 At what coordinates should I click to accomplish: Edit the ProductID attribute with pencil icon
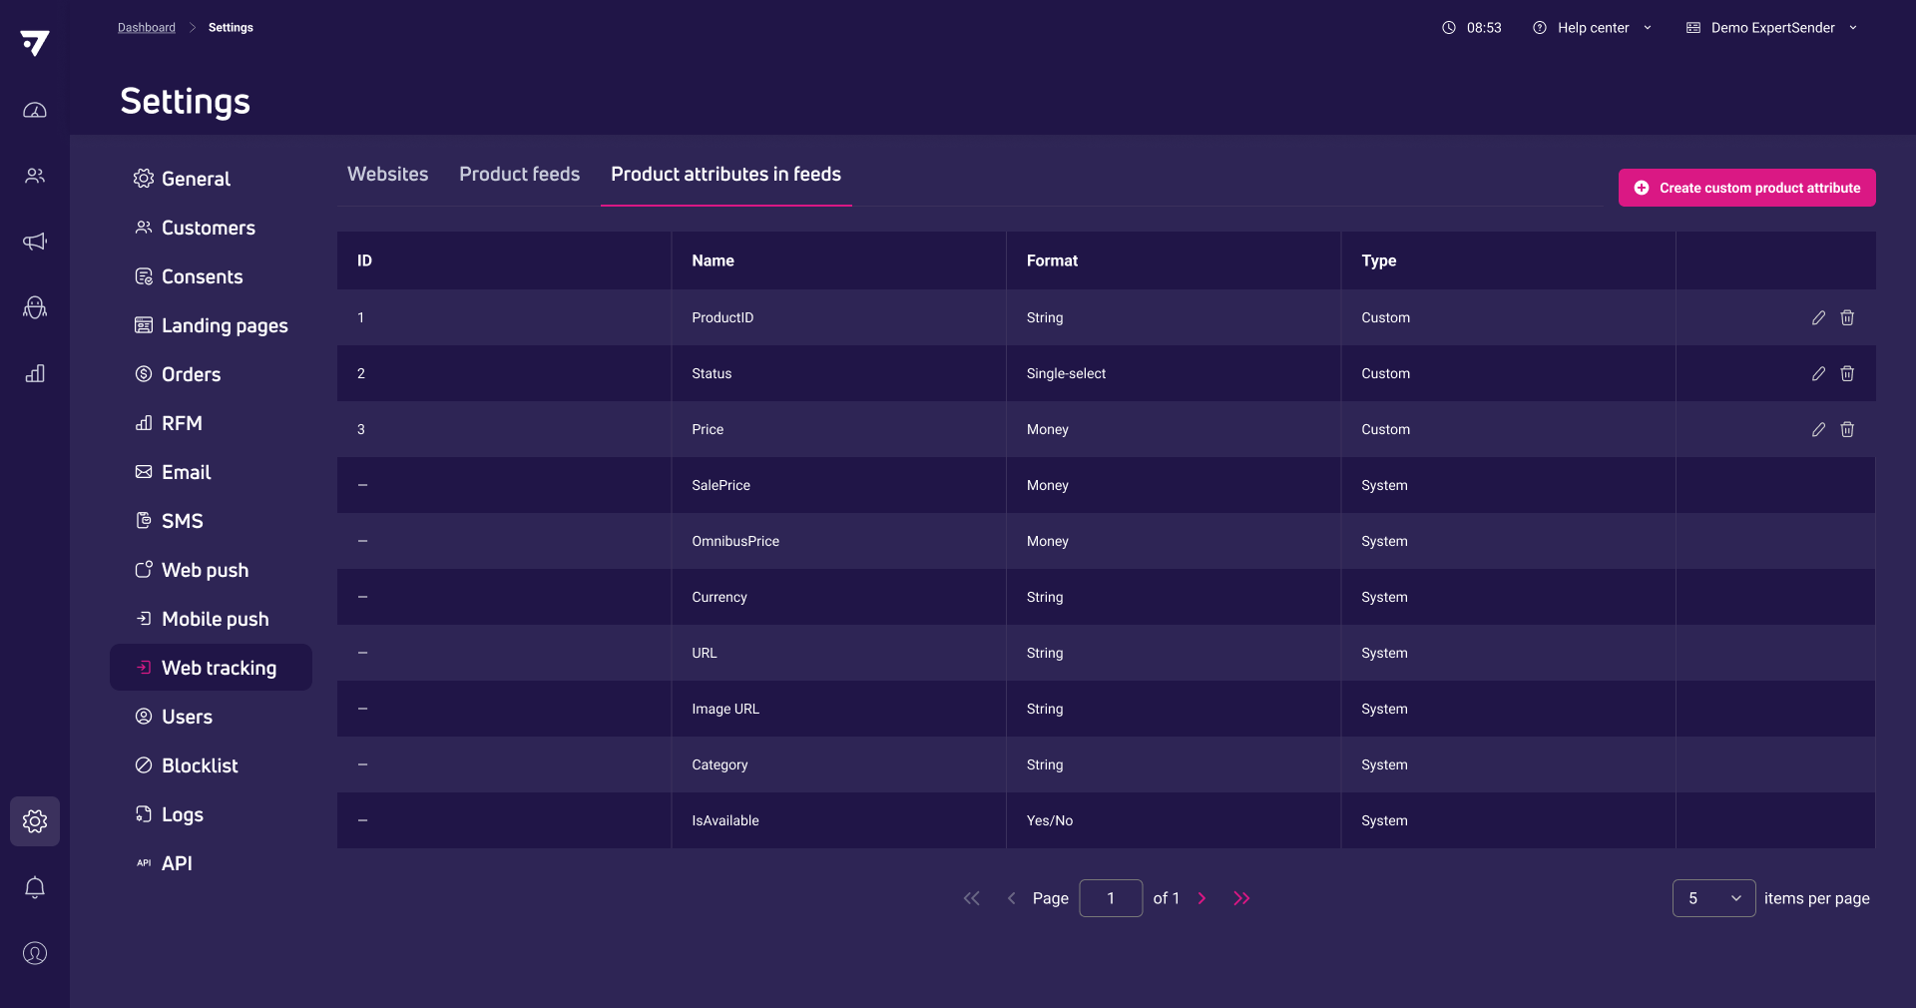tap(1818, 317)
